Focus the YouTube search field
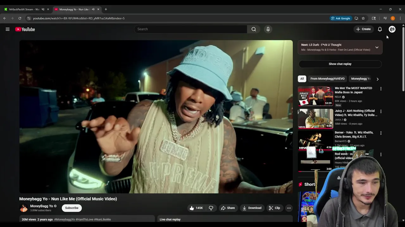The width and height of the screenshot is (405, 227). tap(191, 29)
